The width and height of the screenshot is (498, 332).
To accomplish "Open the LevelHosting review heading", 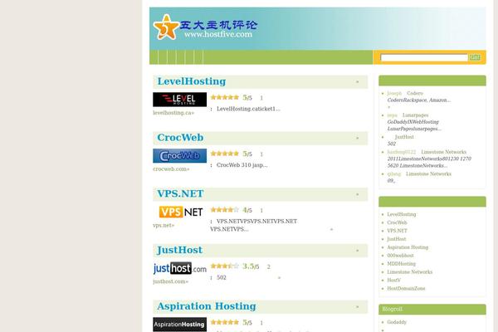I will (x=192, y=81).
